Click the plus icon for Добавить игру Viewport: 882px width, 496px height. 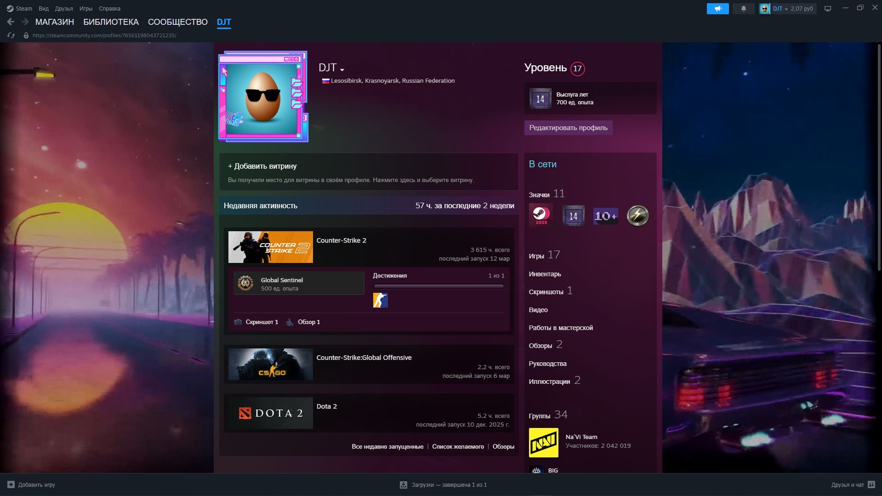click(11, 485)
